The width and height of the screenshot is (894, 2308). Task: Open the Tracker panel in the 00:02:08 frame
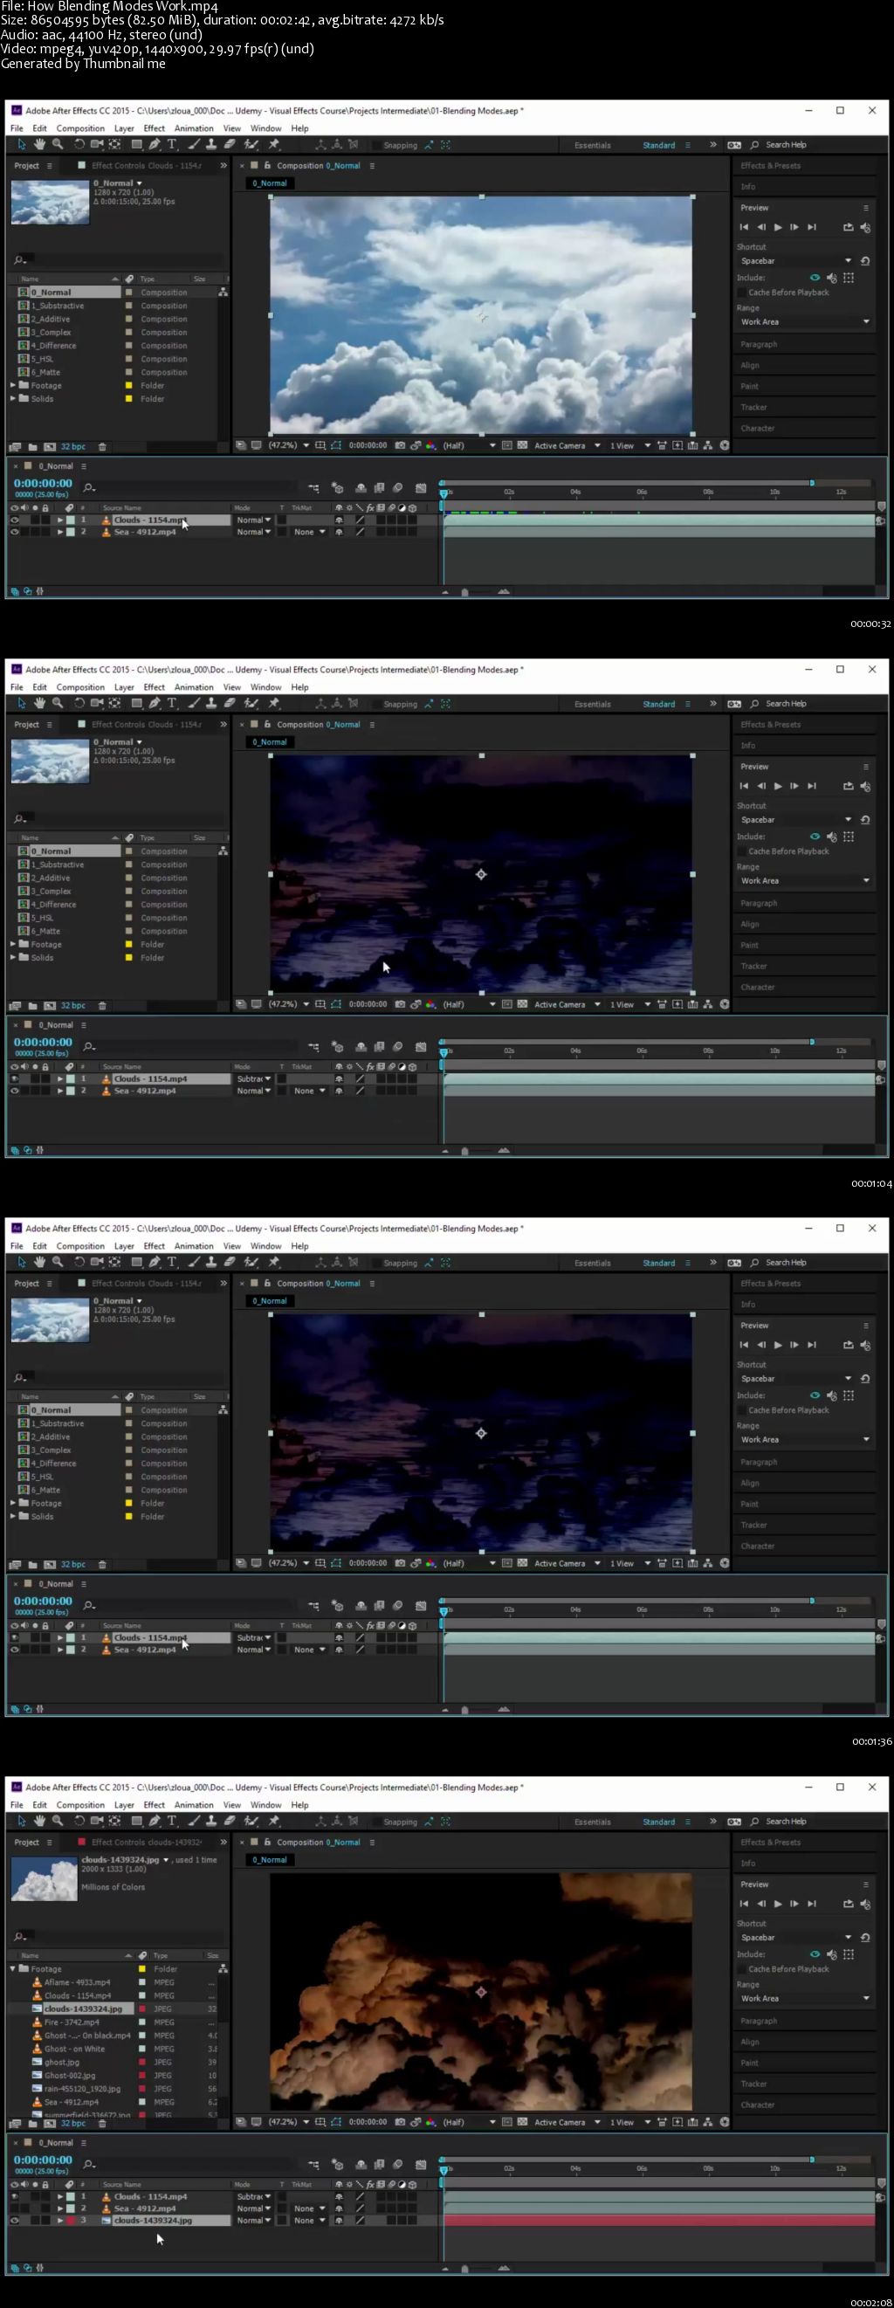point(753,2084)
